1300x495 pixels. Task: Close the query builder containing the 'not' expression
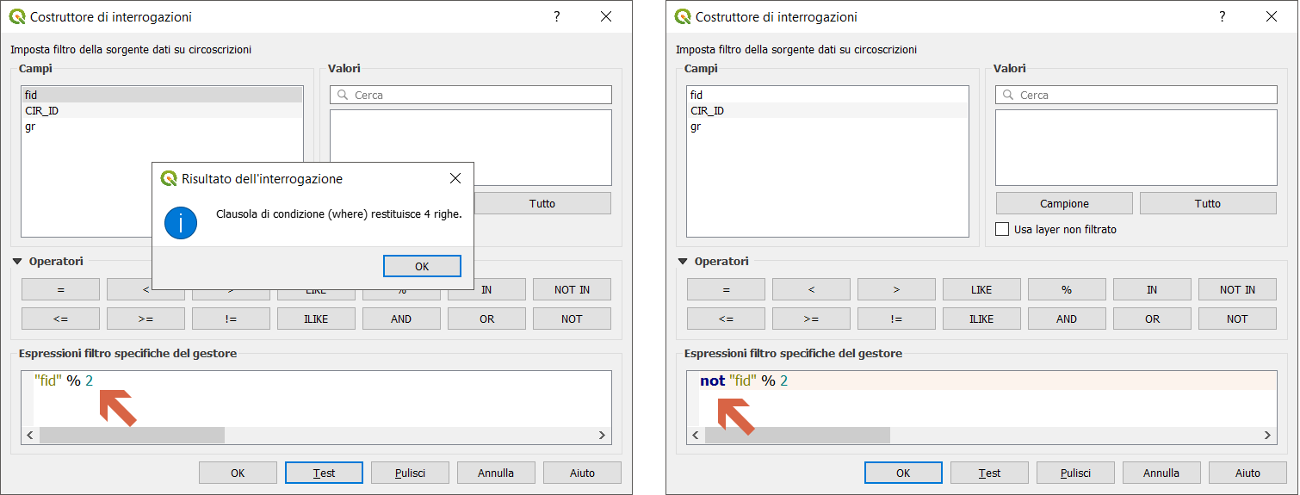(x=1272, y=17)
